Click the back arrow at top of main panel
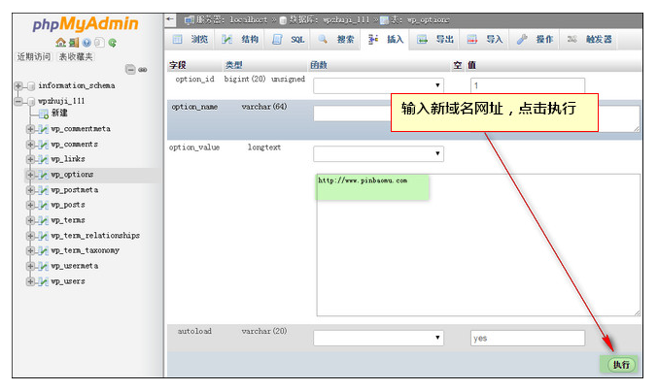The width and height of the screenshot is (658, 391). [172, 18]
